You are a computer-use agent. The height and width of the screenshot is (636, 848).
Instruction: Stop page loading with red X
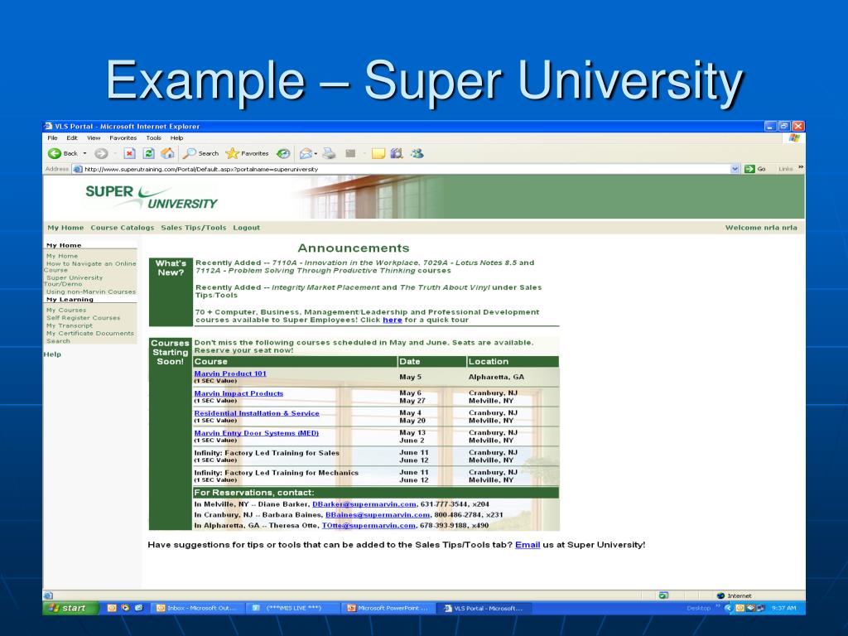(129, 153)
